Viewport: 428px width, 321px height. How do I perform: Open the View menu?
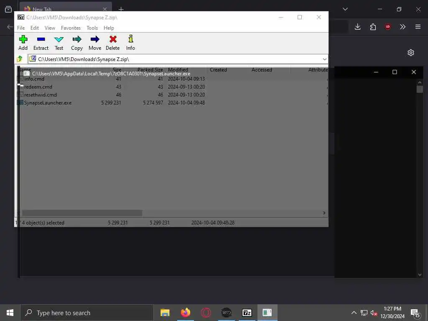pos(50,28)
